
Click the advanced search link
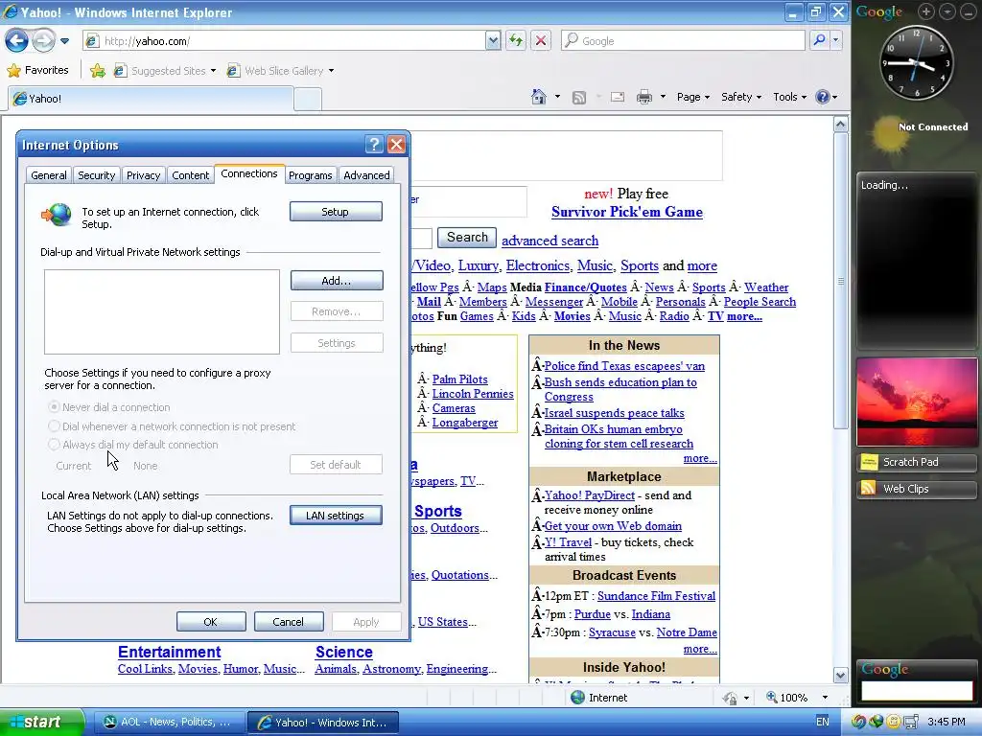pos(549,241)
